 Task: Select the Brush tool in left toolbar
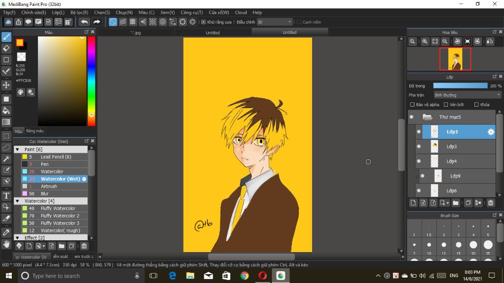tap(6, 36)
